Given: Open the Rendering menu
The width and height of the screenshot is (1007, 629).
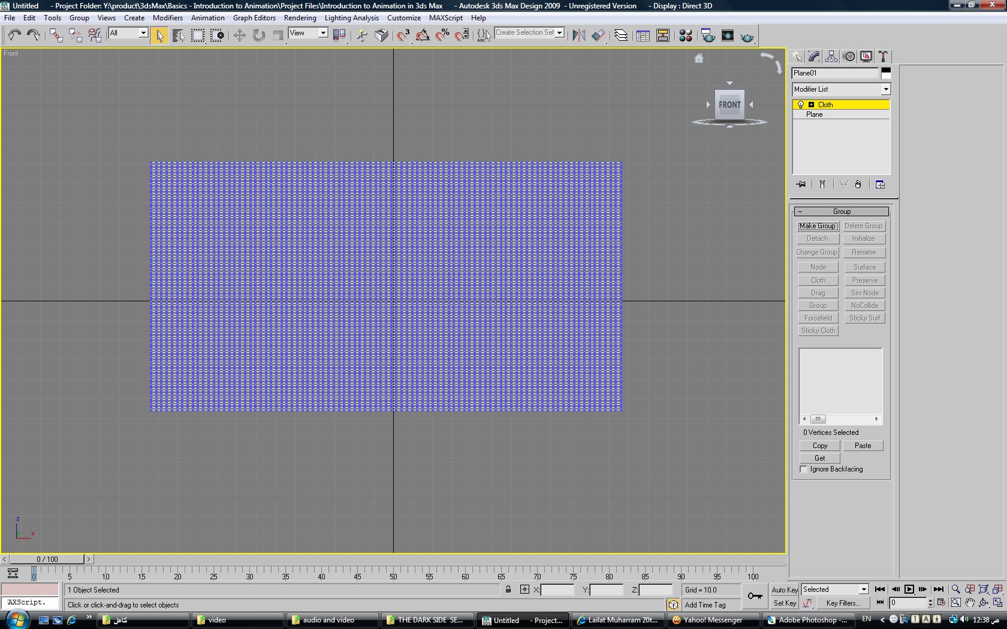Looking at the screenshot, I should pyautogui.click(x=300, y=18).
